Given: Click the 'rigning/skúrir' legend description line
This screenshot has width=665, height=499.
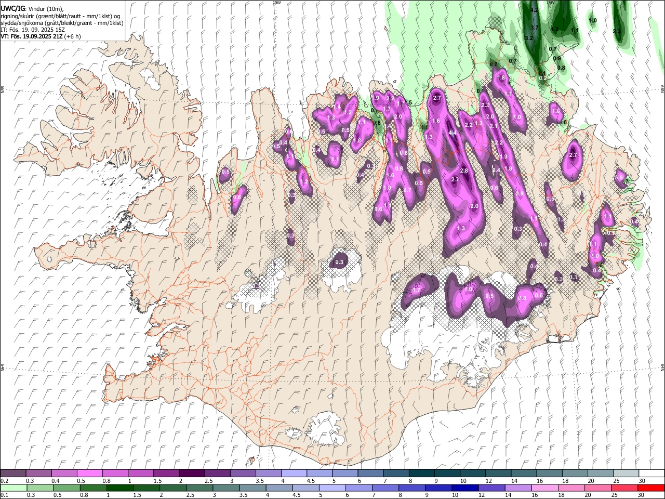Looking at the screenshot, I should tap(60, 16).
